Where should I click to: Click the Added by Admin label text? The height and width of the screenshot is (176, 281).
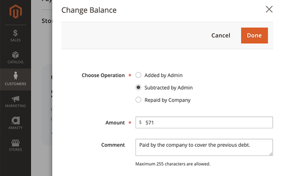164,75
